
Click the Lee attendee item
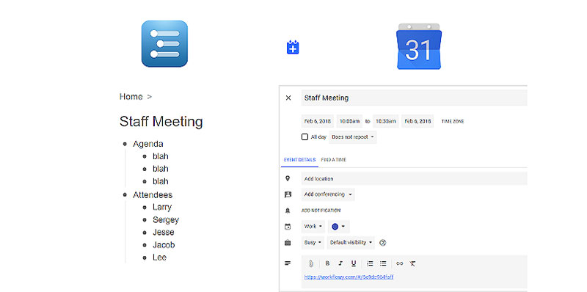click(x=159, y=258)
